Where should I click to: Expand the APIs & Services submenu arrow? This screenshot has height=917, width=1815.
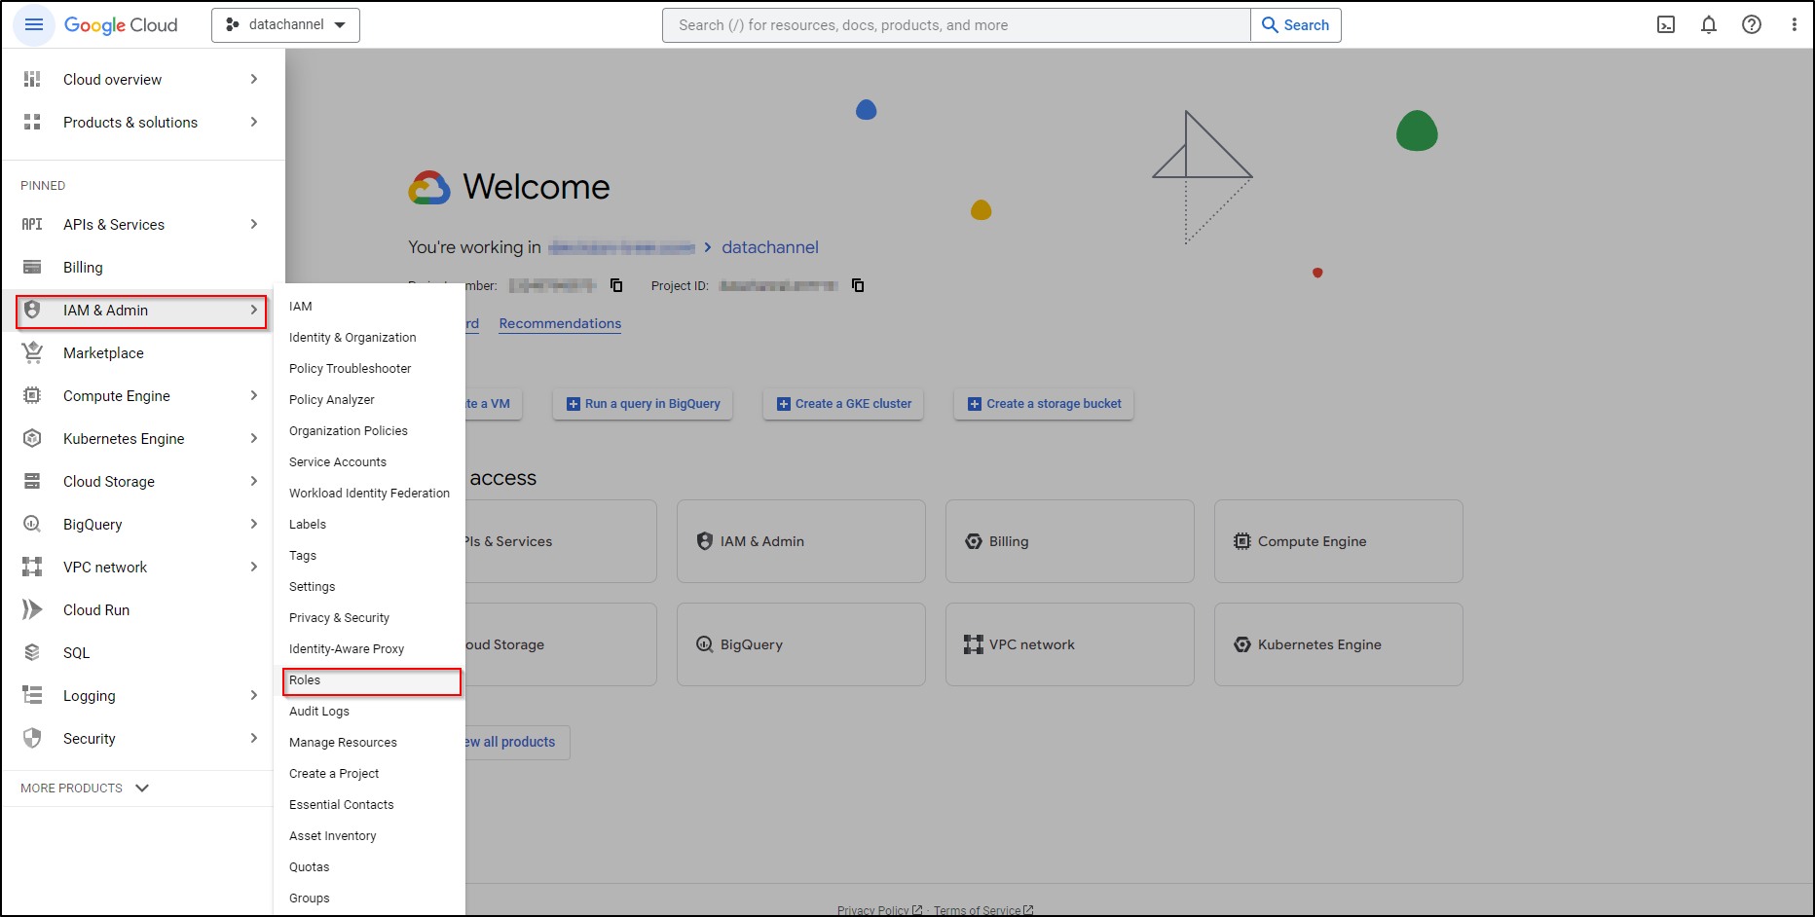(254, 224)
